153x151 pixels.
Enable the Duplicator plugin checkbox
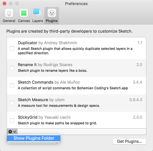12,48
